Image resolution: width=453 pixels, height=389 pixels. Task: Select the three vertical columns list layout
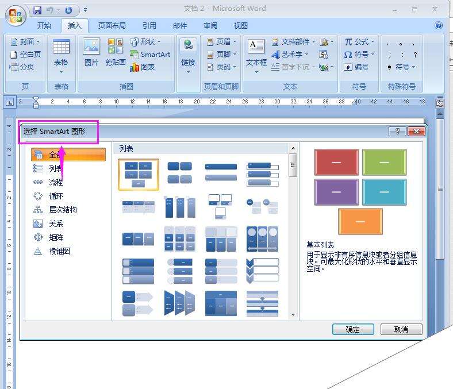[180, 207]
